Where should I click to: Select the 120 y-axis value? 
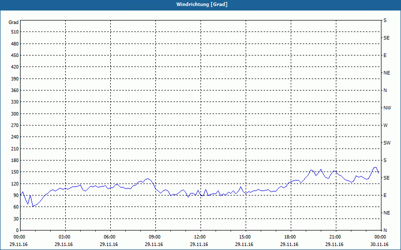15,183
